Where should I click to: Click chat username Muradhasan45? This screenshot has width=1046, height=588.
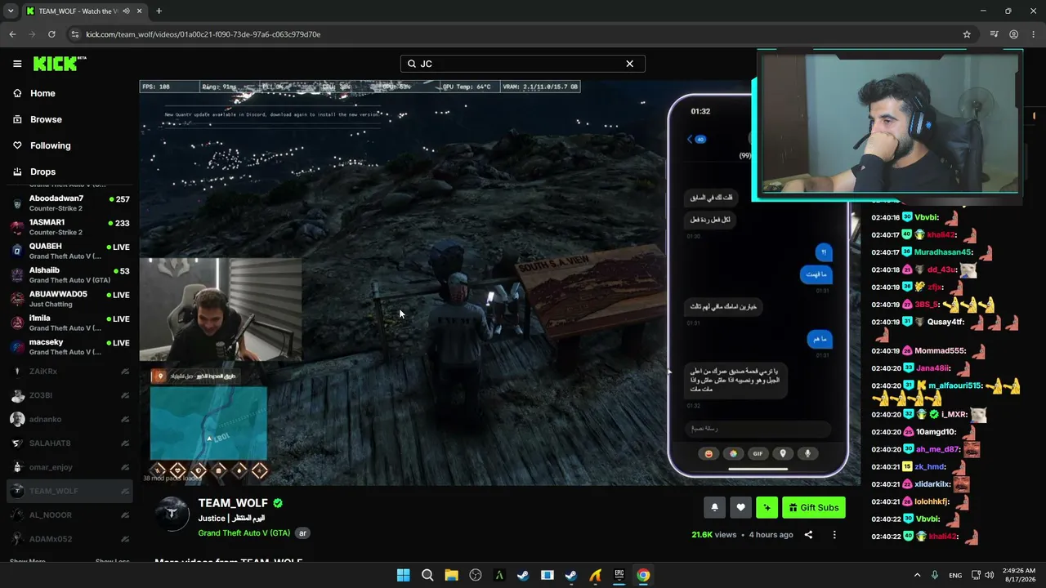tap(944, 252)
